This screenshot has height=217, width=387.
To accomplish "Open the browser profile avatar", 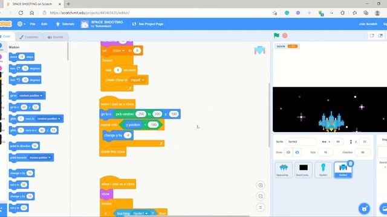I will click(377, 13).
